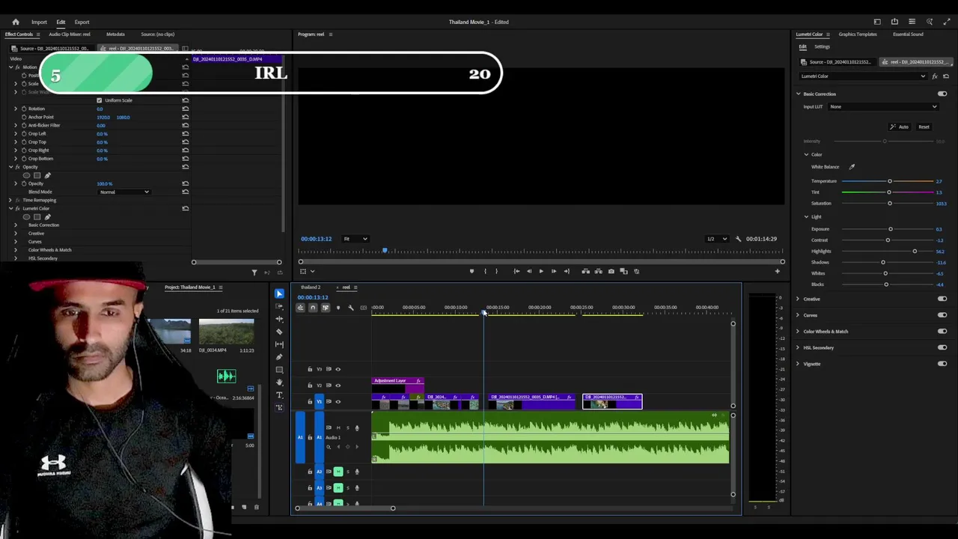Screen dimensions: 958x539
Task: Toggle Basic Correction enable switch
Action: point(942,94)
